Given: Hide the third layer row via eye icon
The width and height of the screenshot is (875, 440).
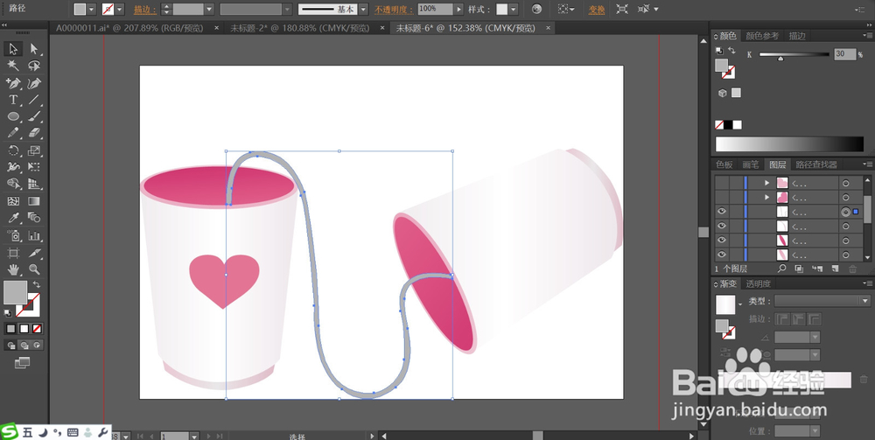Looking at the screenshot, I should pyautogui.click(x=722, y=212).
